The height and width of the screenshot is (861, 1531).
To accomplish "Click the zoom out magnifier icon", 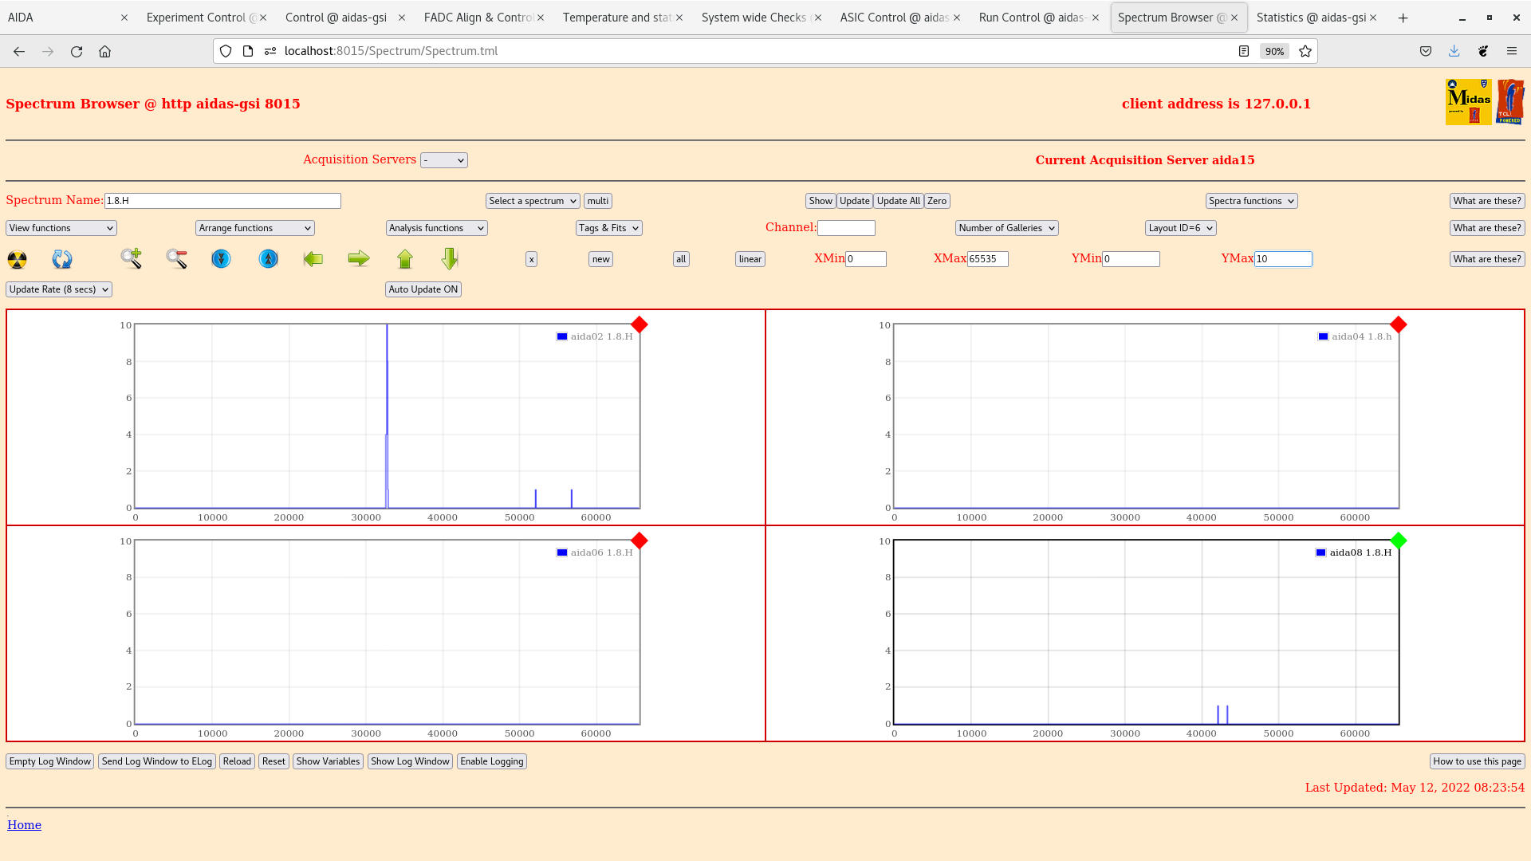I will (x=177, y=258).
